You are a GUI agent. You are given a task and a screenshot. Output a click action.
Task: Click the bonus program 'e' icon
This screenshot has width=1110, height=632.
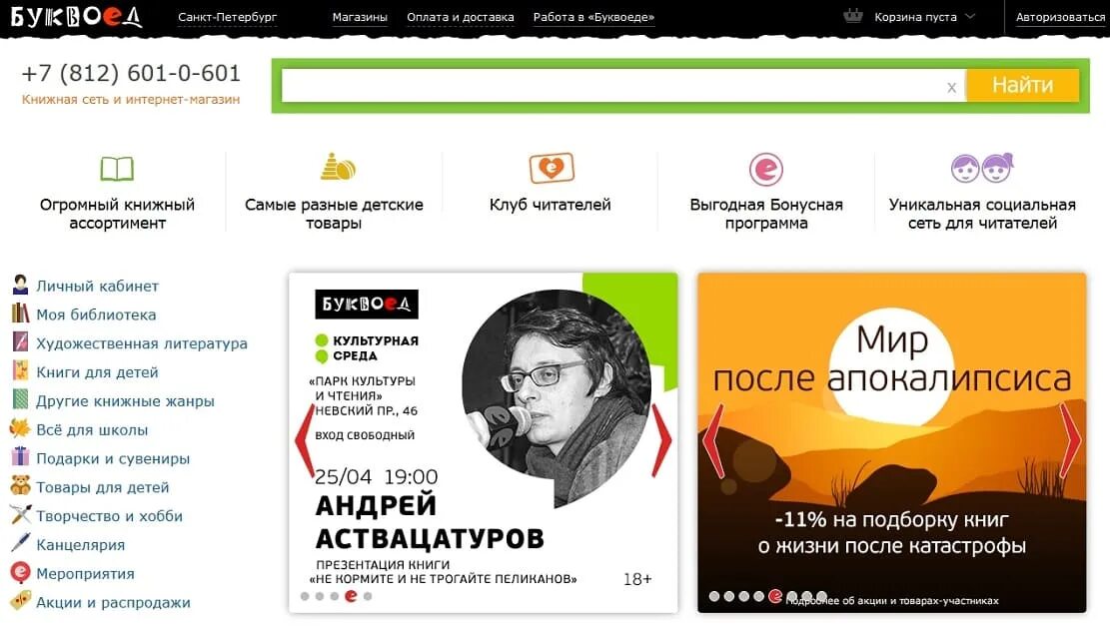[x=766, y=169]
